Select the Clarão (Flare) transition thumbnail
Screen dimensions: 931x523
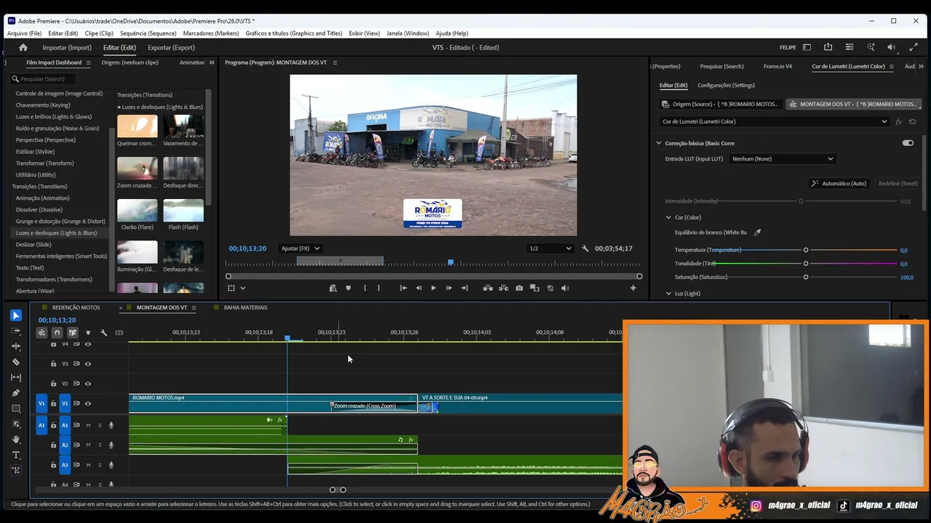(137, 211)
